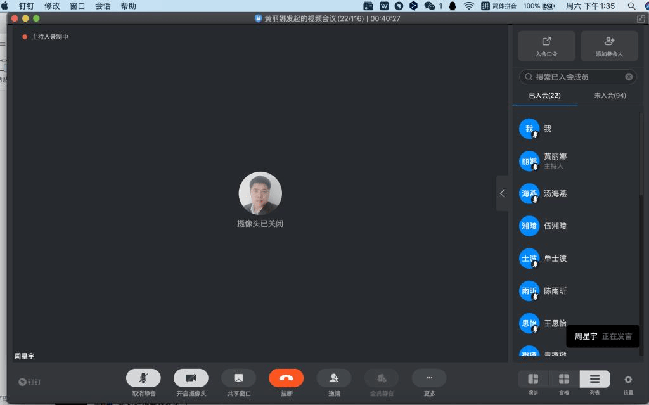649x405 pixels.
Task: Focus the 搜索已入会成员 search field
Action: 577,77
